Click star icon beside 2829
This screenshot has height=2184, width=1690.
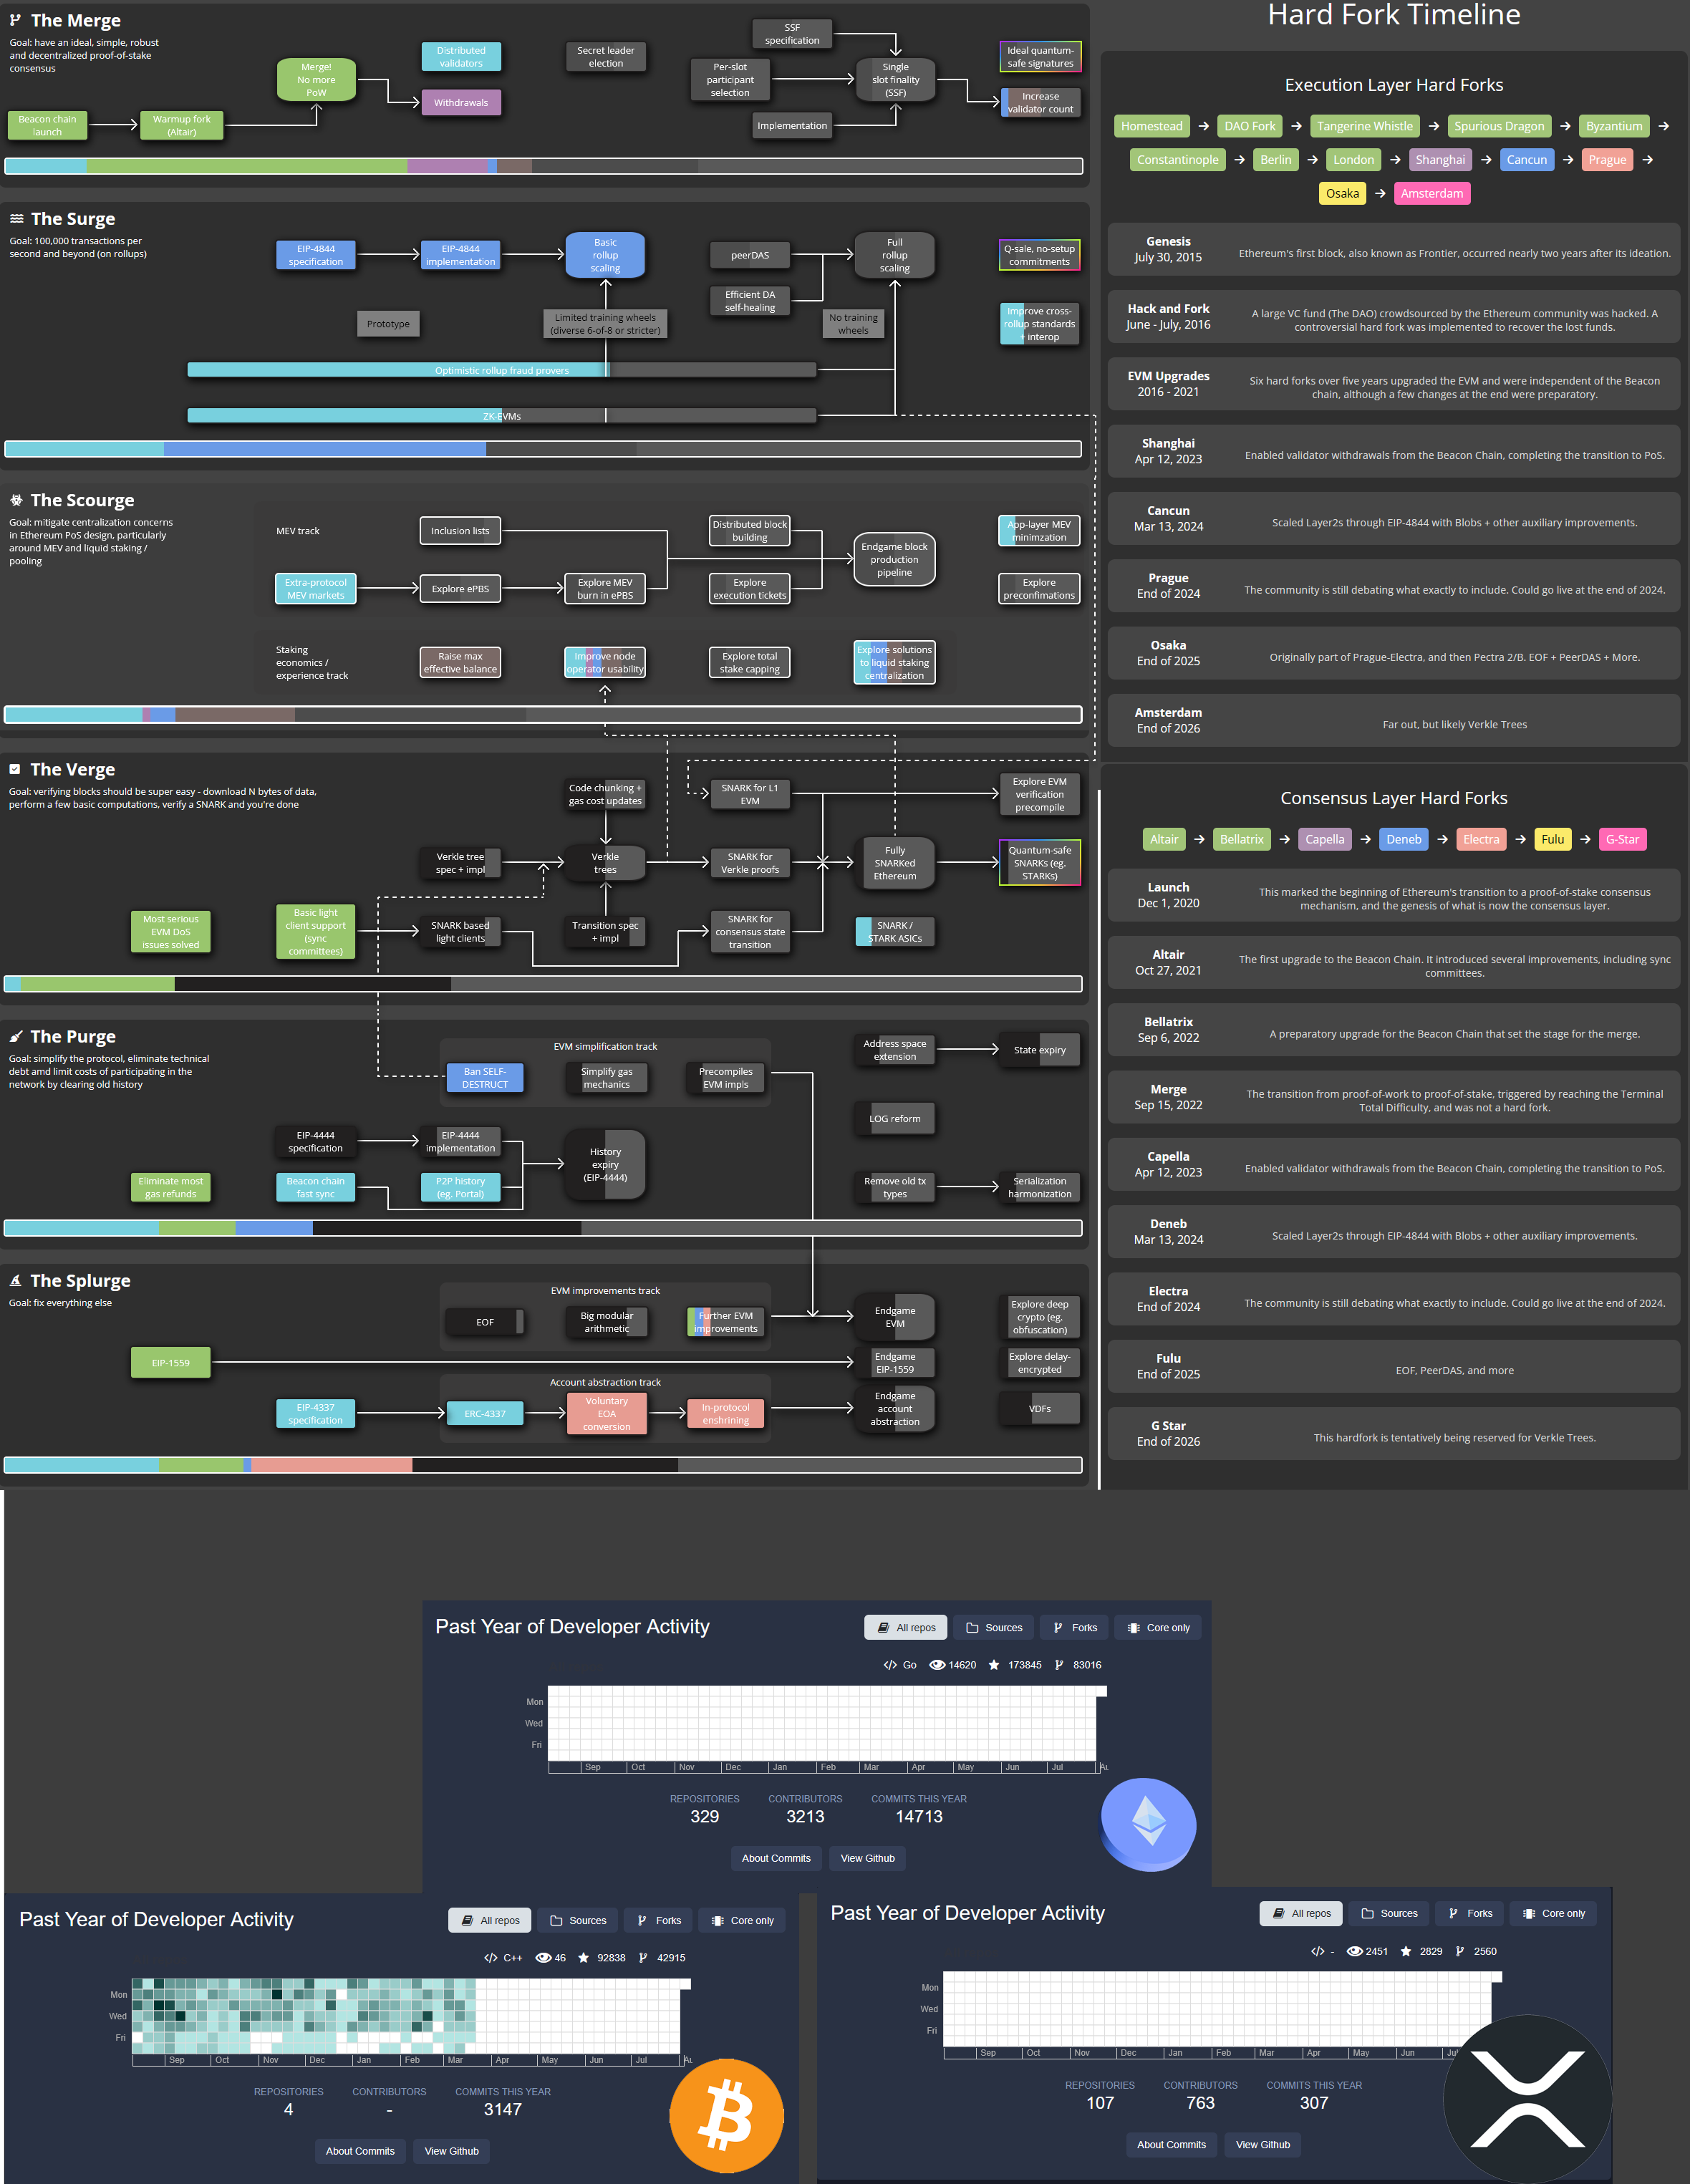click(1406, 1951)
